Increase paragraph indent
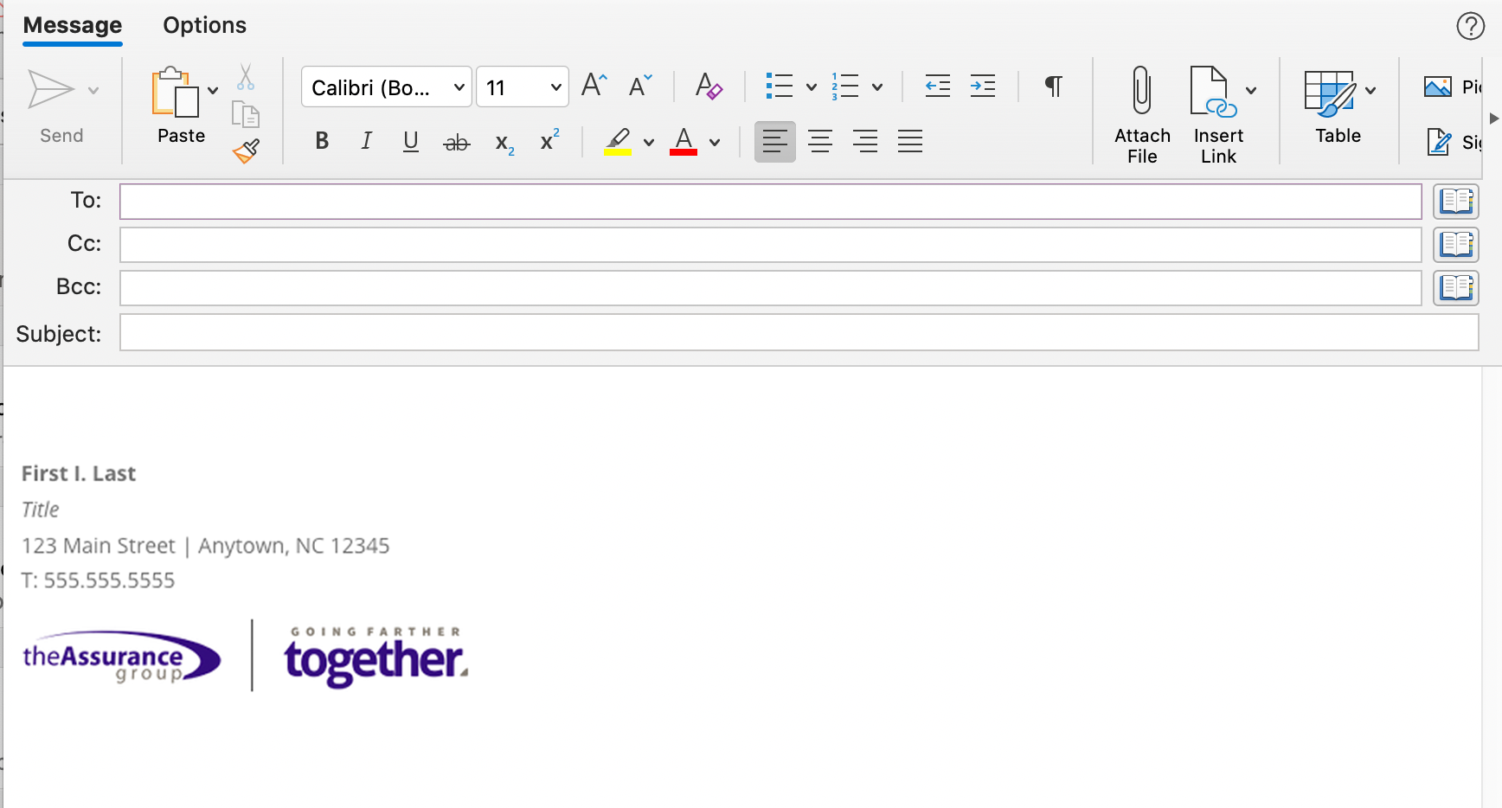1502x808 pixels. click(983, 86)
